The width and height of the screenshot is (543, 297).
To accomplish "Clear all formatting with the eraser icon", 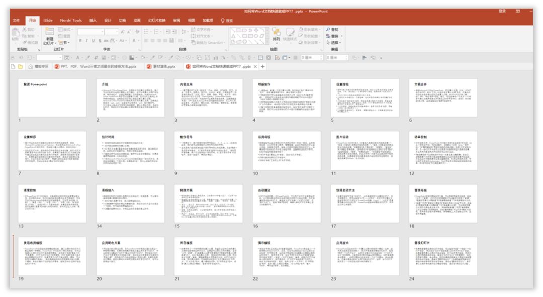I will [137, 32].
